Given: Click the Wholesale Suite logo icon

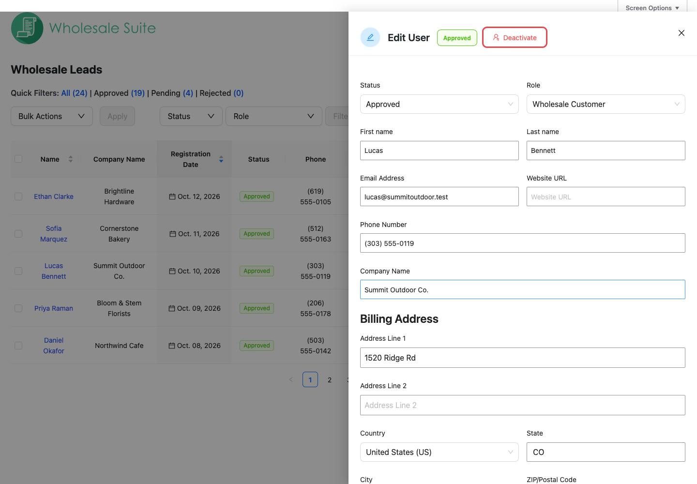Looking at the screenshot, I should (x=27, y=28).
